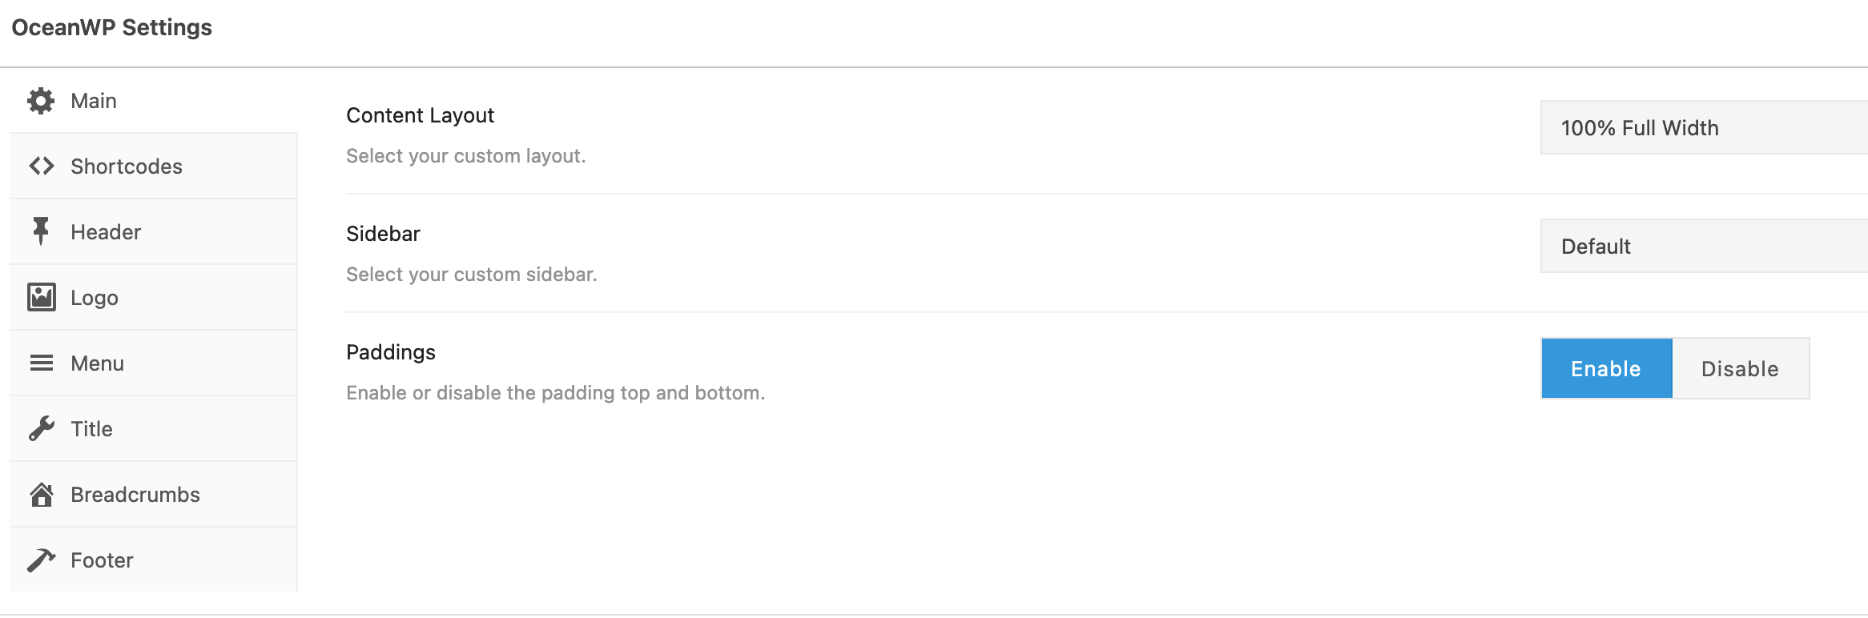This screenshot has height=618, width=1868.
Task: Click the home icon beside Breadcrumbs
Action: 40,494
